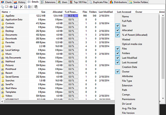
Task: Click AppData's 98.5 % percentage bar
Action: (x=71, y=16)
